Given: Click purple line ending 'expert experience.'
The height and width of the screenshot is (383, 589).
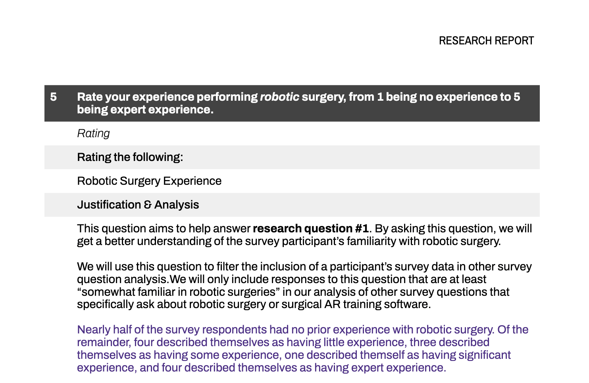Looking at the screenshot, I should pyautogui.click(x=261, y=368).
